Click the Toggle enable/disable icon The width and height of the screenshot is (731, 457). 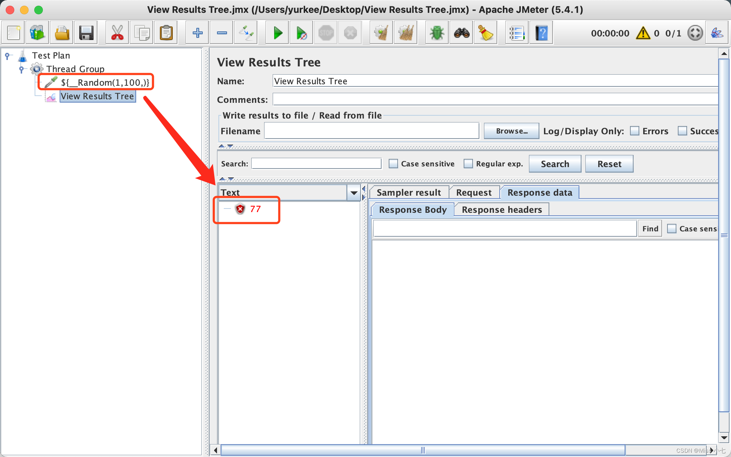pos(246,33)
